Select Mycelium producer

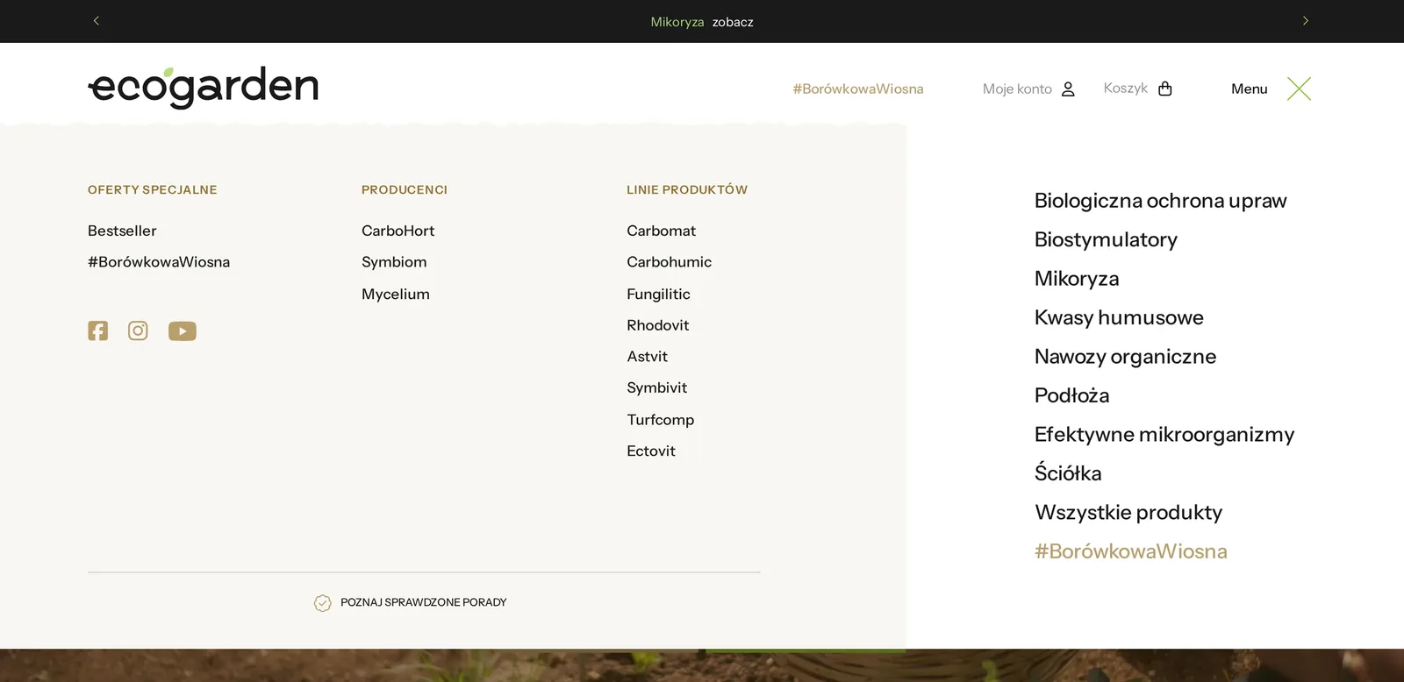396,294
